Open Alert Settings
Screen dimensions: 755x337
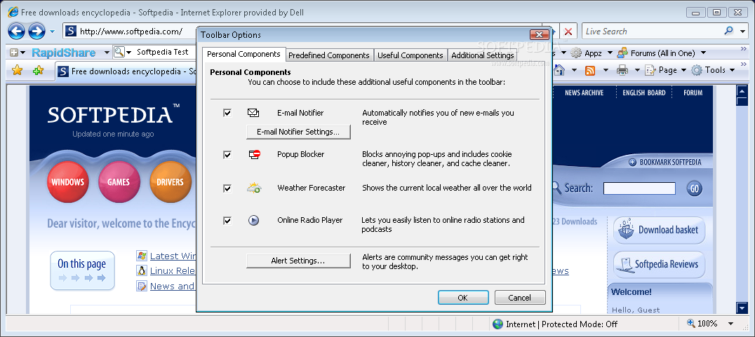(298, 261)
